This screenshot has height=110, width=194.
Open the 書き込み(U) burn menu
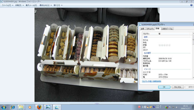[x=46, y=5]
